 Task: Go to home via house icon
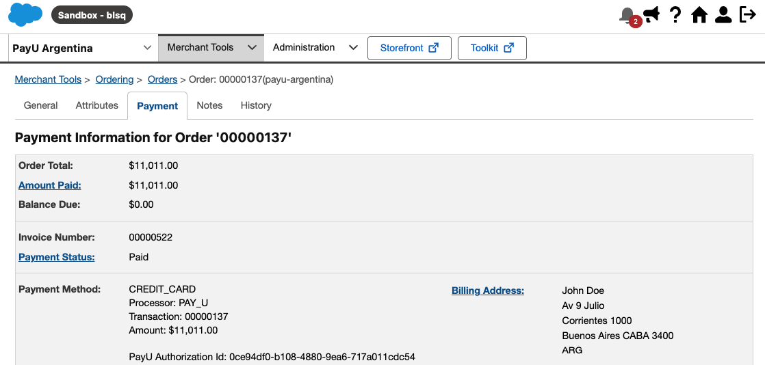tap(699, 14)
